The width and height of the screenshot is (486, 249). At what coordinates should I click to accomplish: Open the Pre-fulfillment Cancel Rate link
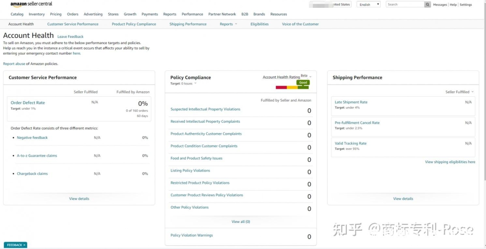(357, 123)
